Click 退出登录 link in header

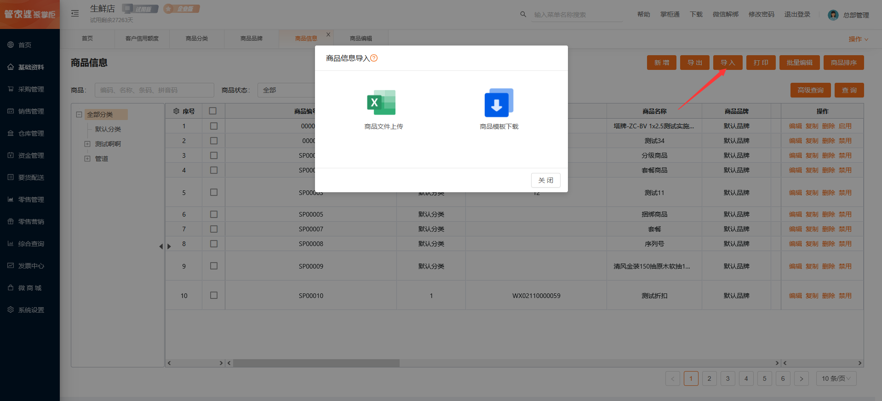point(797,14)
